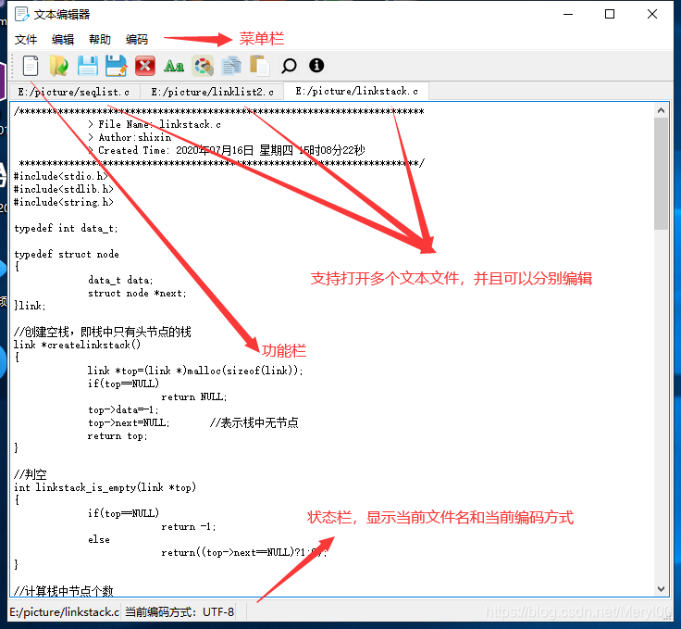681x629 pixels.
Task: Click the line '#include<string.h>'
Action: (64, 202)
